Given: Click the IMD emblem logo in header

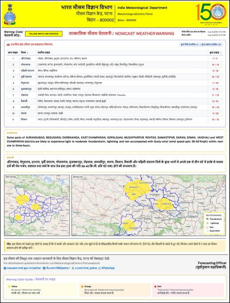Looking at the screenshot, I should [9, 15].
